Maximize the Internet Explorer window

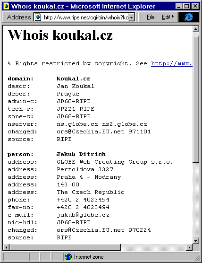(187, 6)
